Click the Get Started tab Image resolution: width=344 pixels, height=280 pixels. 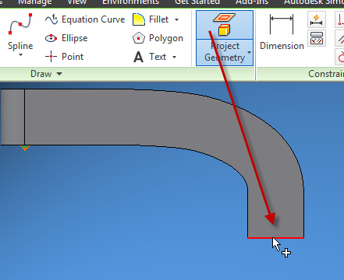(197, 2)
